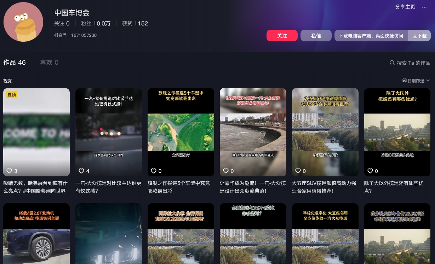Like the 哈弗展台 pinned video heart icon
This screenshot has width=435, height=264.
pos(9,171)
